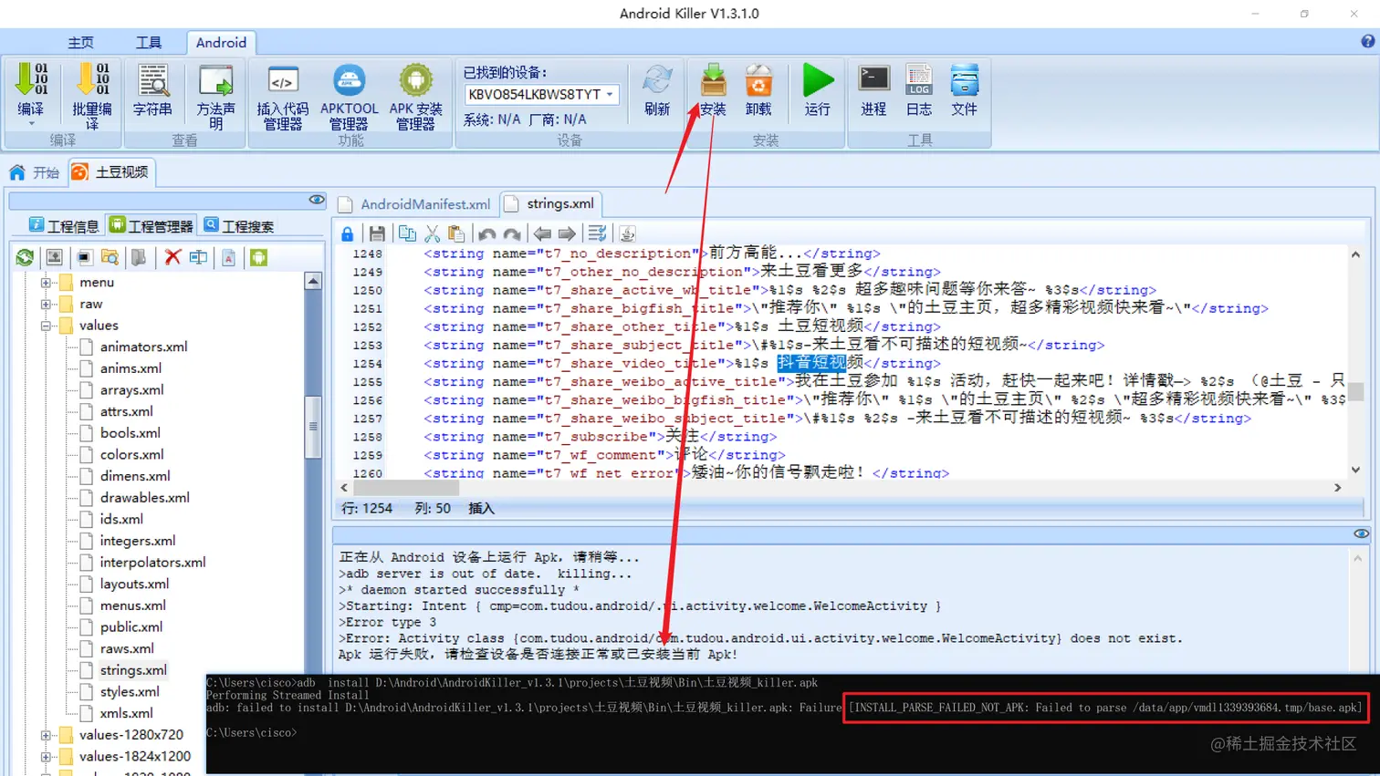Select the 主页 ribbon tab
The height and width of the screenshot is (776, 1380).
coord(80,42)
